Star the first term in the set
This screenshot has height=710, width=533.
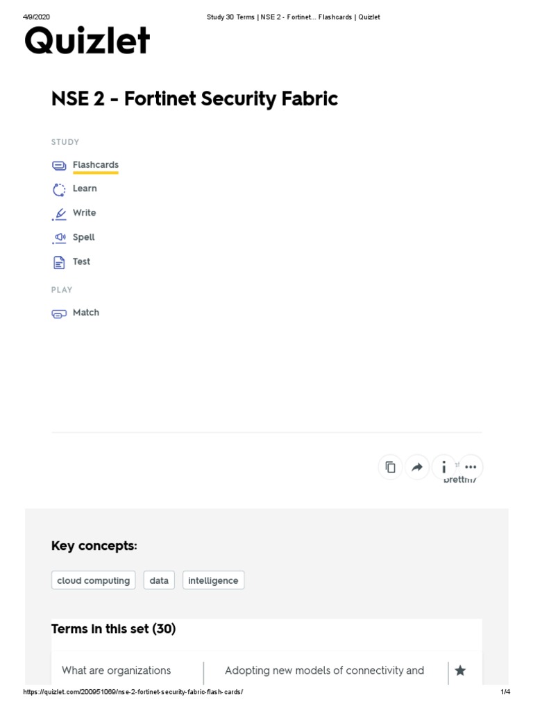tap(460, 670)
